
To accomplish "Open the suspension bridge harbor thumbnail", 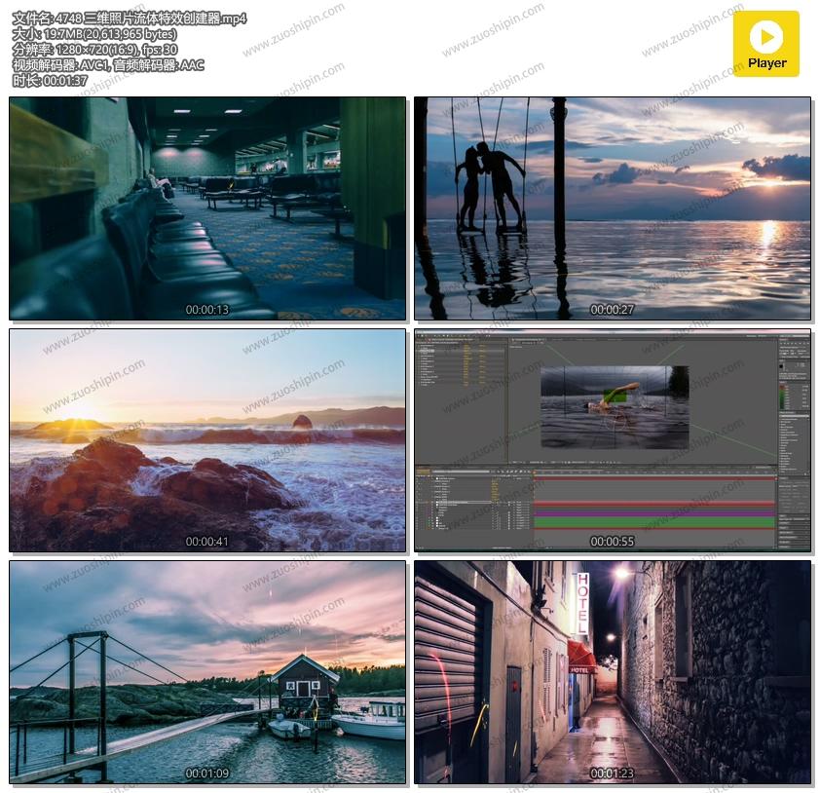I will (207, 671).
